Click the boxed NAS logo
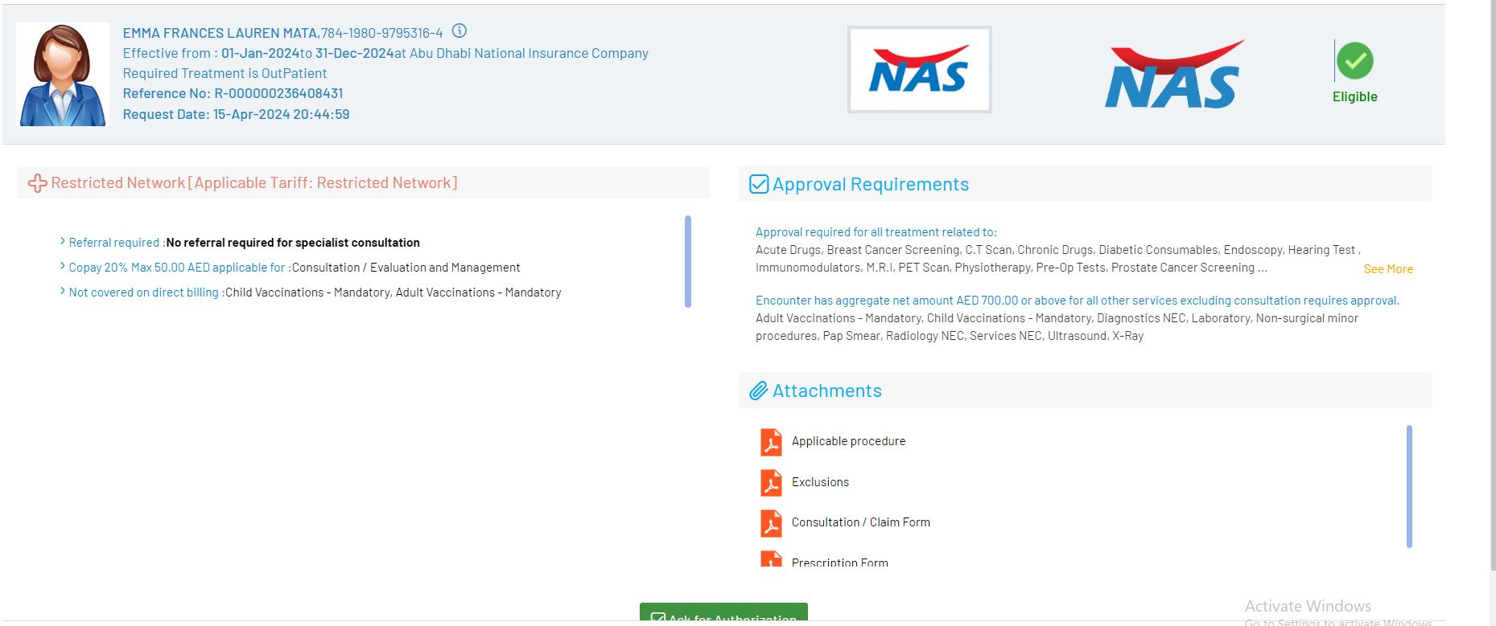The width and height of the screenshot is (1496, 626). pos(919,69)
